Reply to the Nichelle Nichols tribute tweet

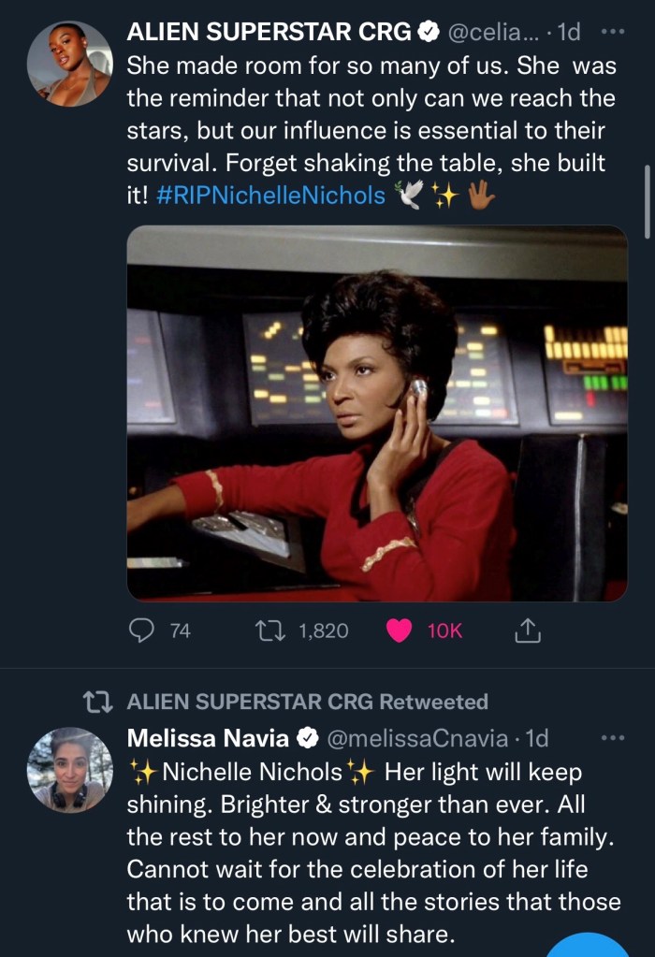pos(141,631)
